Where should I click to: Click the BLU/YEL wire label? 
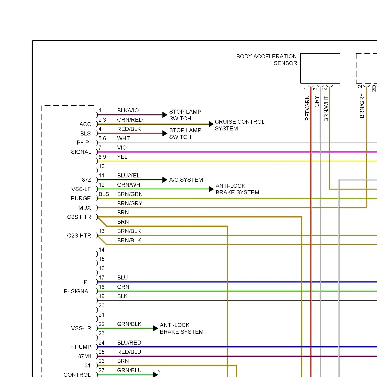click(x=128, y=175)
